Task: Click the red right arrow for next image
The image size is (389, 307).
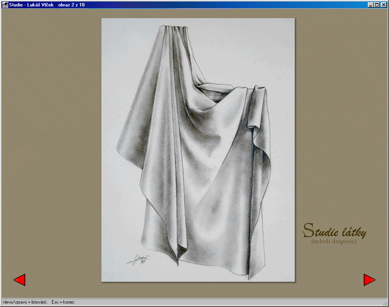Action: 369,280
